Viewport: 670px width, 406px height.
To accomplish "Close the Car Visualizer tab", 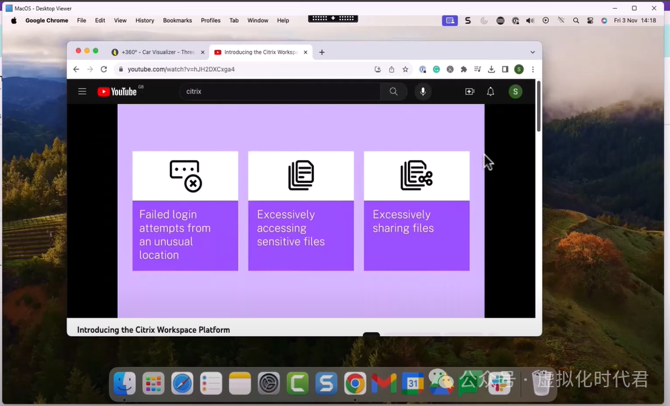I will point(202,52).
